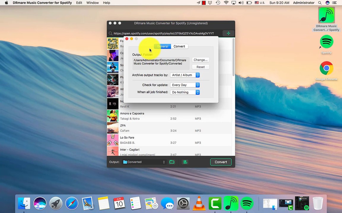342x213 pixels.
Task: Open Launchpad rocket icon in dock
Action: (56, 203)
